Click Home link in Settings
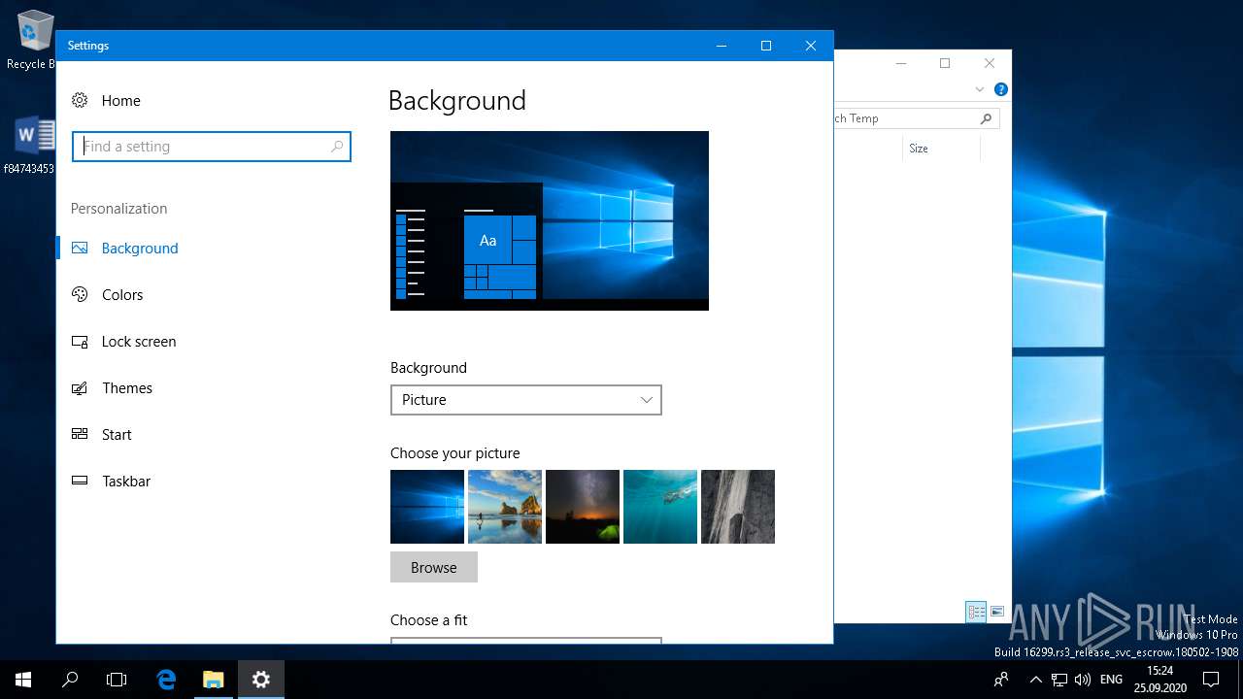The height and width of the screenshot is (699, 1243). (x=121, y=100)
